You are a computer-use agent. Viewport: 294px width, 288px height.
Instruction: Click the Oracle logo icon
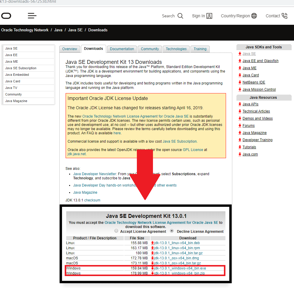click(x=6, y=16)
